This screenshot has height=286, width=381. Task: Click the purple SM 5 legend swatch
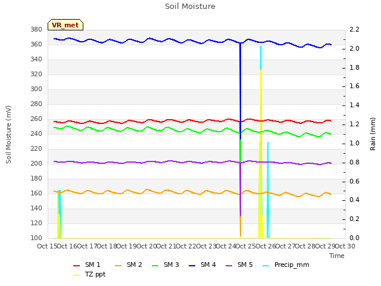(x=229, y=266)
